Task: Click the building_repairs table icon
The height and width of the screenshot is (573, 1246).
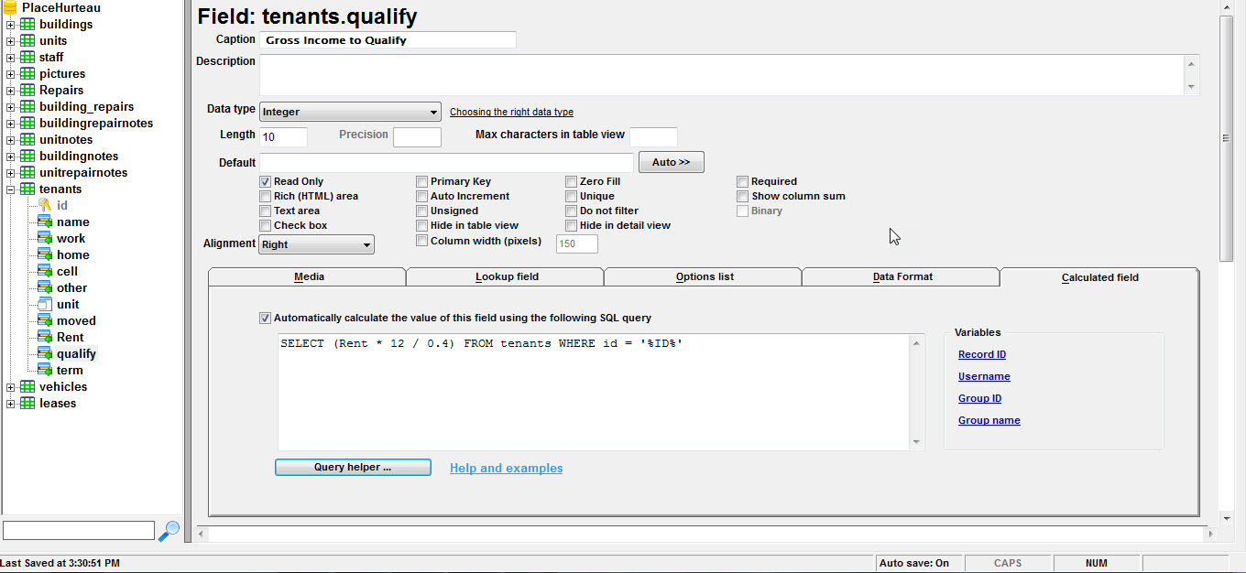Action: pyautogui.click(x=27, y=107)
